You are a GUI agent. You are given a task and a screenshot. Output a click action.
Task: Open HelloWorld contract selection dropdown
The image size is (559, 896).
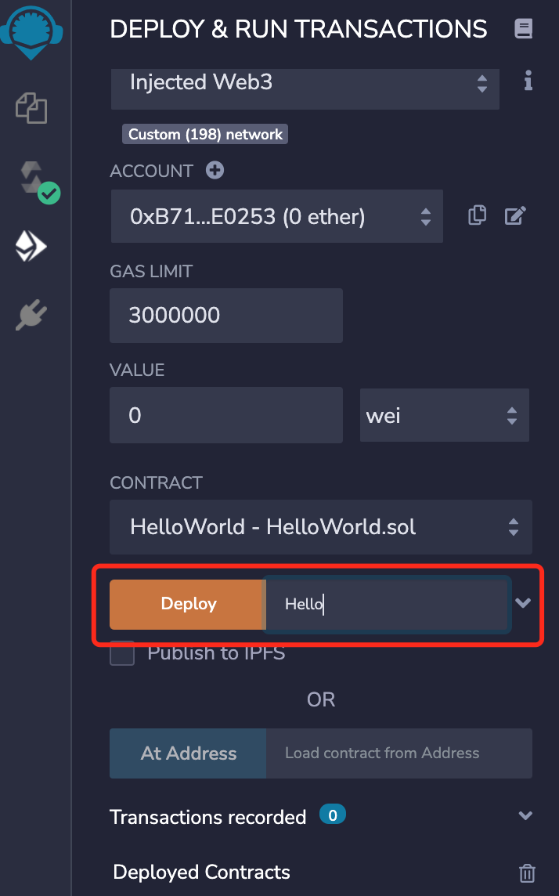pyautogui.click(x=321, y=527)
